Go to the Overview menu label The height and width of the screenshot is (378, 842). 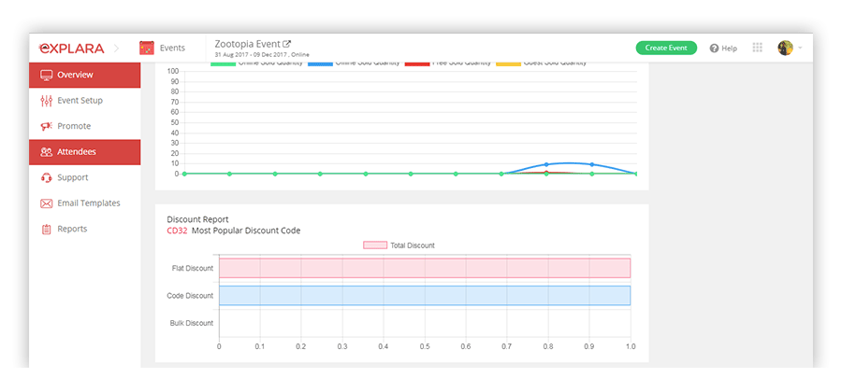(x=75, y=75)
